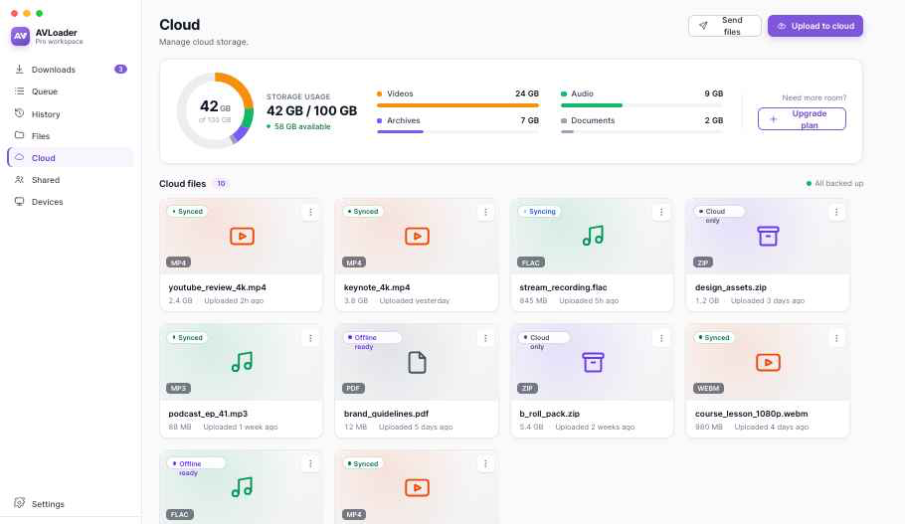Click the Send files button
This screenshot has width=905, height=524.
click(x=724, y=26)
